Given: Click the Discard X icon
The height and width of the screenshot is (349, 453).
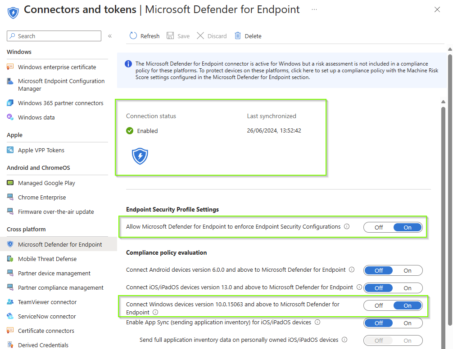Looking at the screenshot, I should pos(200,36).
